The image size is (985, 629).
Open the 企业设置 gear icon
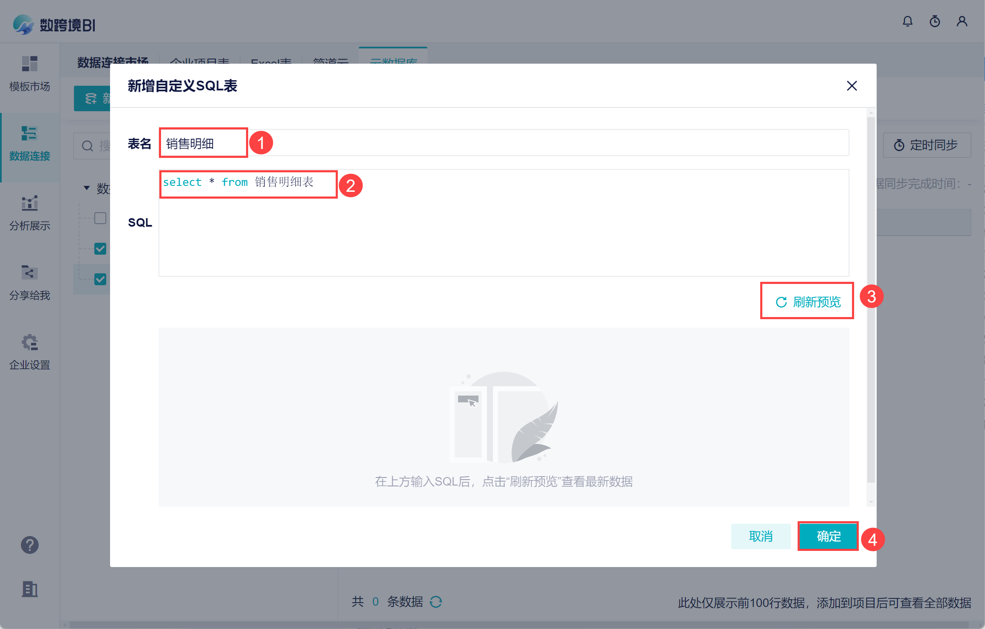pos(29,343)
